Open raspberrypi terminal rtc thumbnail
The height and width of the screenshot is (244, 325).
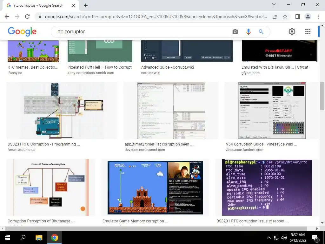(267, 187)
